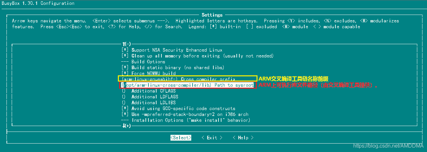
Task: Click the < Exit > button
Action: (212, 138)
